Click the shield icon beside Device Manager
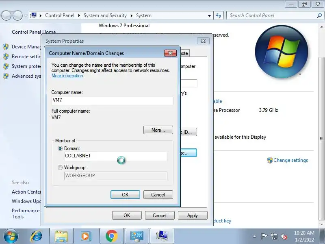This screenshot has height=244, width=325. 6,47
